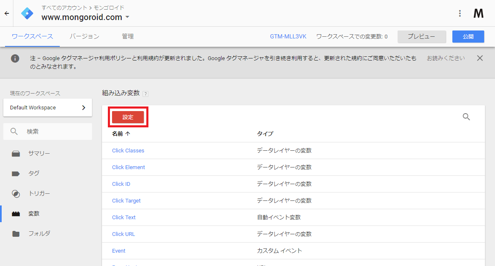Image resolution: width=495 pixels, height=266 pixels.
Task: Click the プレビュー button
Action: pos(421,37)
